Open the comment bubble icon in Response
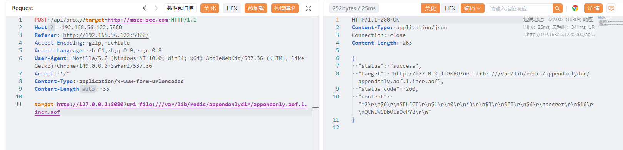Image resolution: width=623 pixels, height=150 pixels. click(611, 8)
